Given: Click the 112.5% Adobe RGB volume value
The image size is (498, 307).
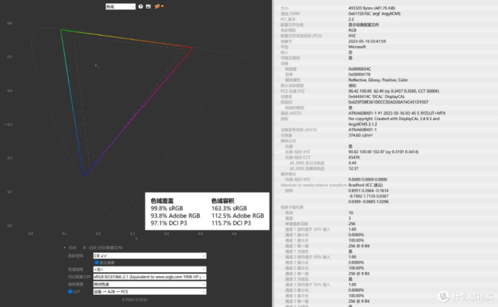Looking at the screenshot, I should [237, 216].
